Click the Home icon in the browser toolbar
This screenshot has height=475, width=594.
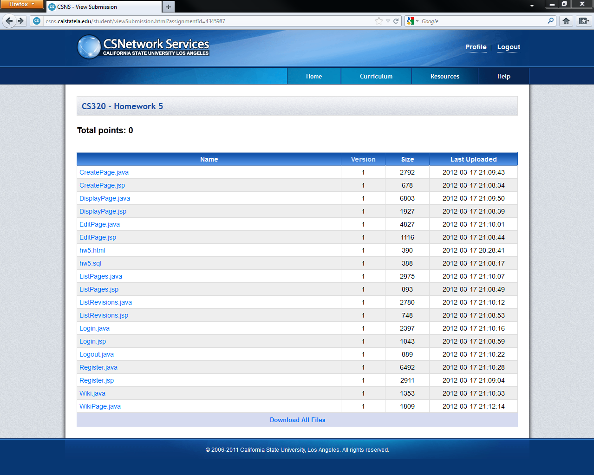(x=566, y=21)
